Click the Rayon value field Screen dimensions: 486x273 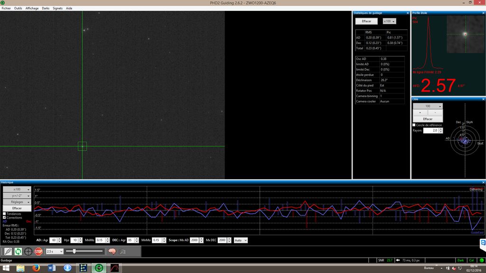pos(431,130)
